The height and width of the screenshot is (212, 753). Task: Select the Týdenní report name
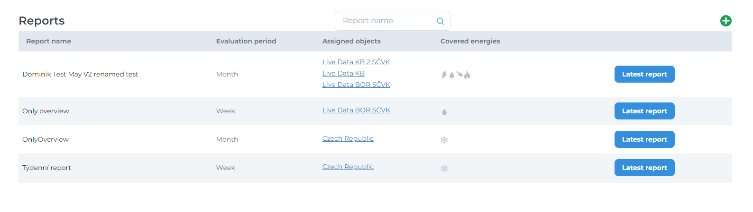[46, 168]
